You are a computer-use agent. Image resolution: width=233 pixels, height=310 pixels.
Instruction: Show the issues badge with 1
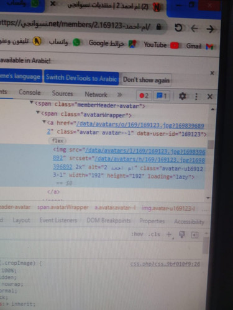162,96
